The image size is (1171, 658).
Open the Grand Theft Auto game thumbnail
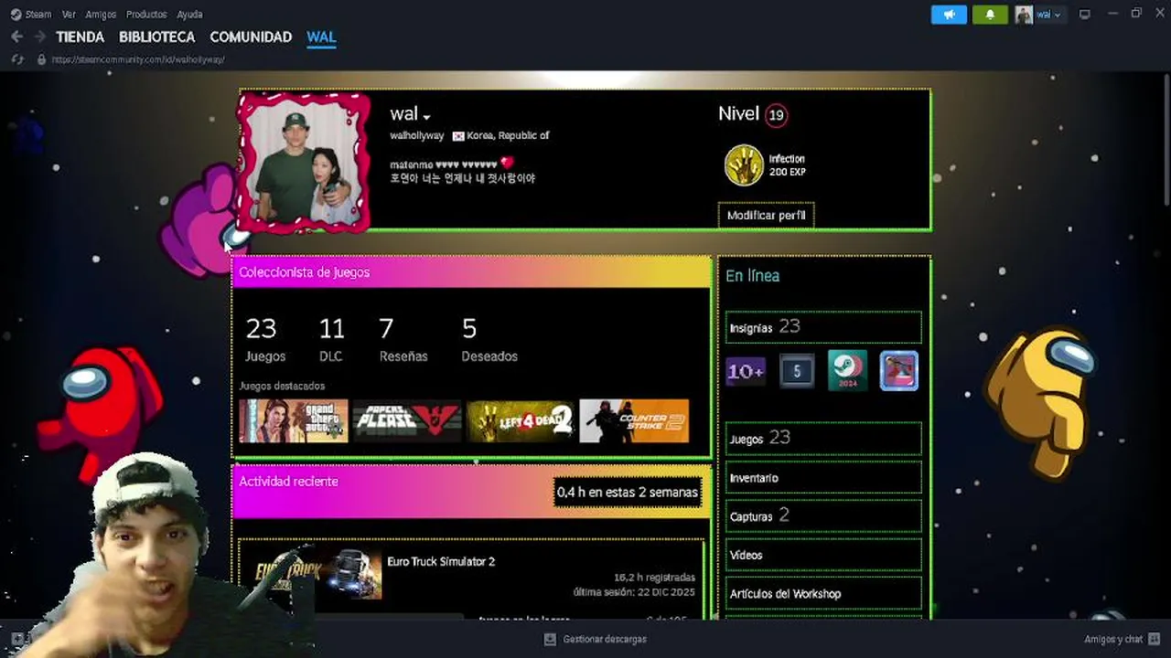pyautogui.click(x=294, y=421)
